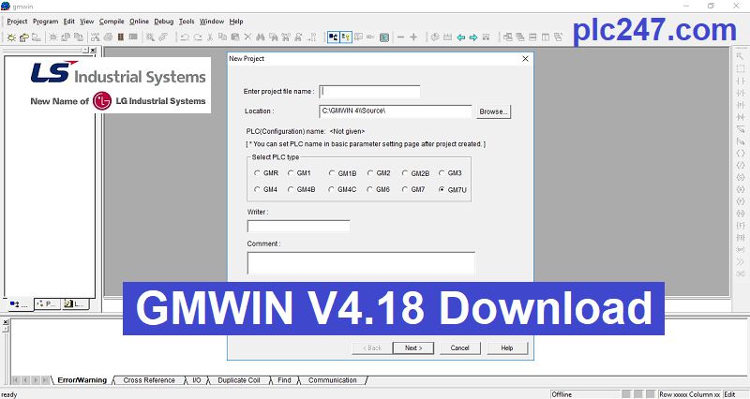Select the function block {F} ladder tool

(x=741, y=226)
